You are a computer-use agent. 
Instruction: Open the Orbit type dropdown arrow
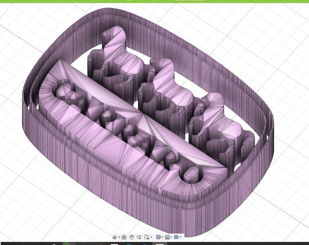(x=119, y=237)
